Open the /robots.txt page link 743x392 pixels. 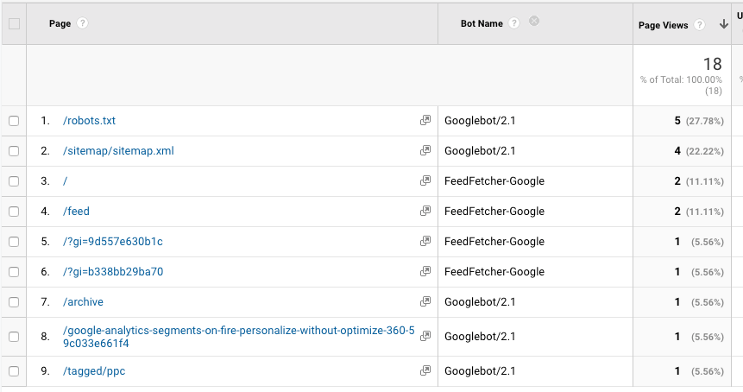pyautogui.click(x=89, y=121)
